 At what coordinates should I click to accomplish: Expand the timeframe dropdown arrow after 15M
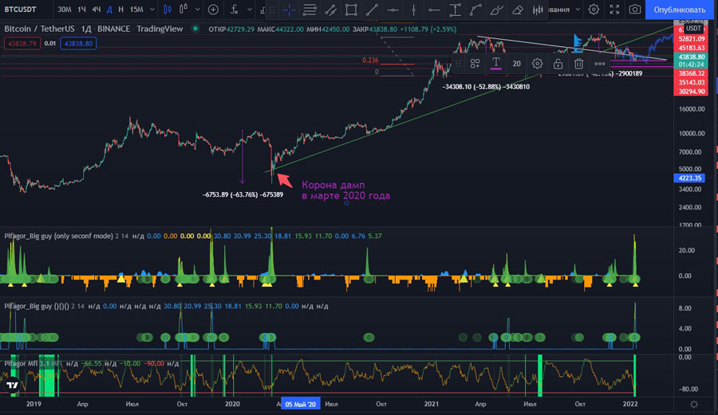153,10
